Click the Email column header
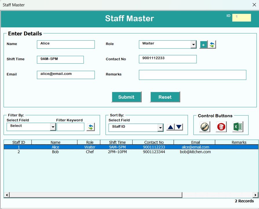Screen dimensions: 259x209 pyautogui.click(x=194, y=142)
